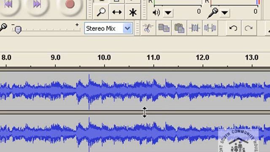Select the Multi-Tool asterisk mode
Image resolution: width=270 pixels, height=152 pixels.
point(133,12)
